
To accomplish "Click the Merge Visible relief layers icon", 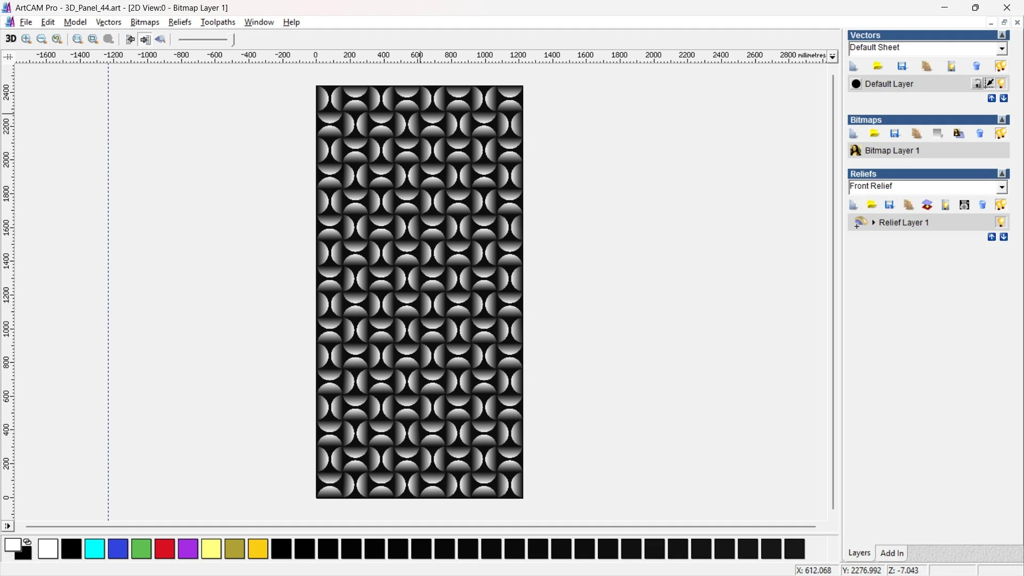I will pos(927,205).
